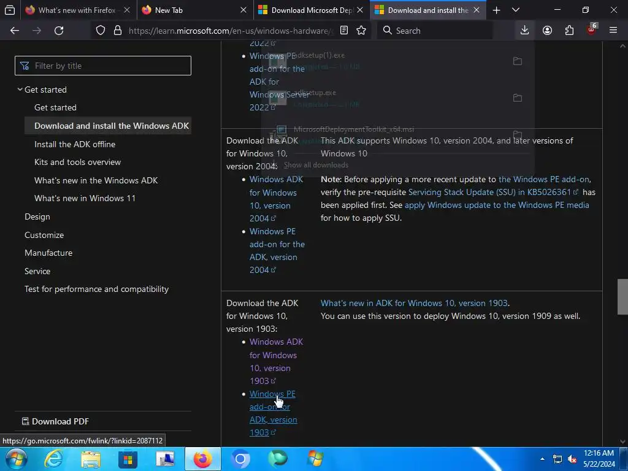Go back to the previous page
The width and height of the screenshot is (628, 471).
pos(15,31)
